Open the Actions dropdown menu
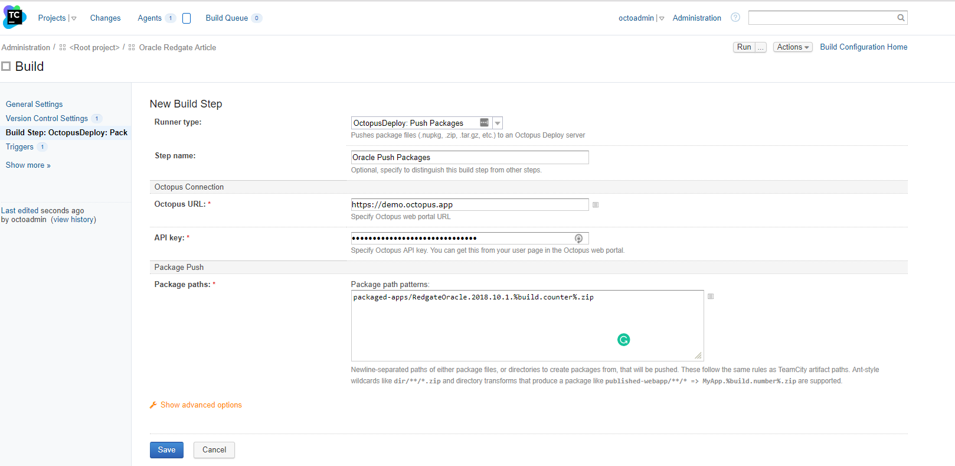955x466 pixels. point(792,47)
